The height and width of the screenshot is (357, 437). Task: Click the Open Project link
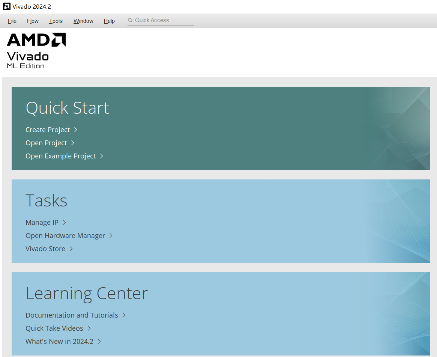[46, 143]
